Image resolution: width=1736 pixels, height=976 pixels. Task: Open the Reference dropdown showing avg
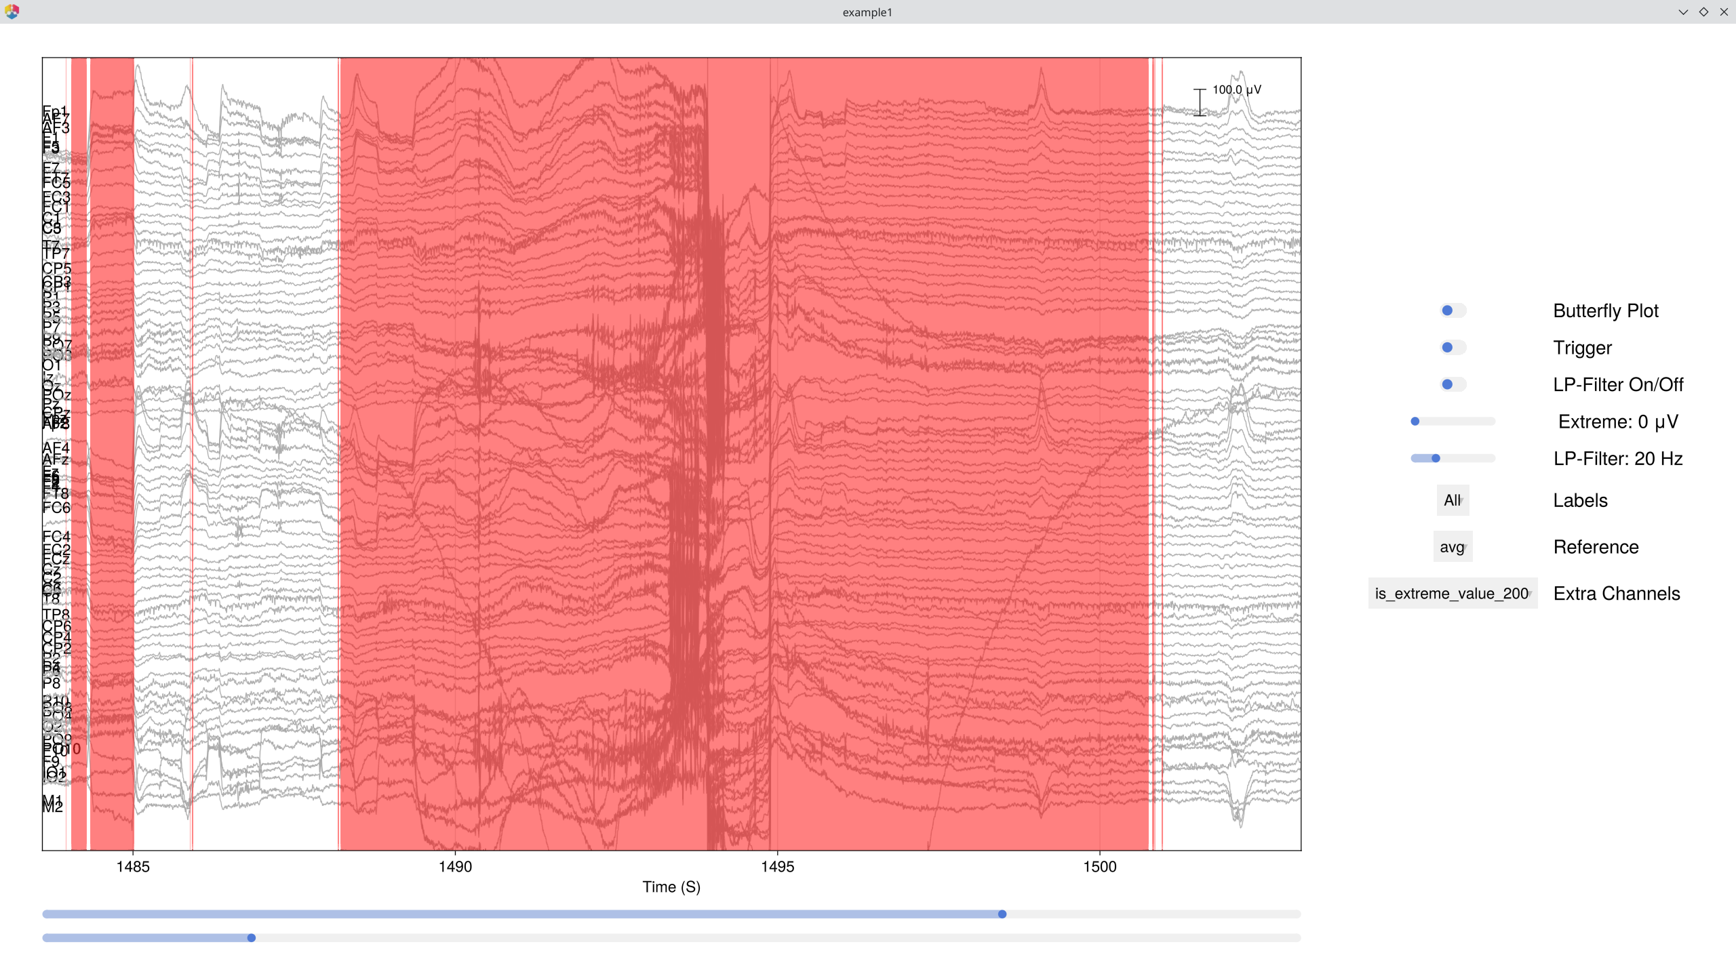(x=1453, y=546)
